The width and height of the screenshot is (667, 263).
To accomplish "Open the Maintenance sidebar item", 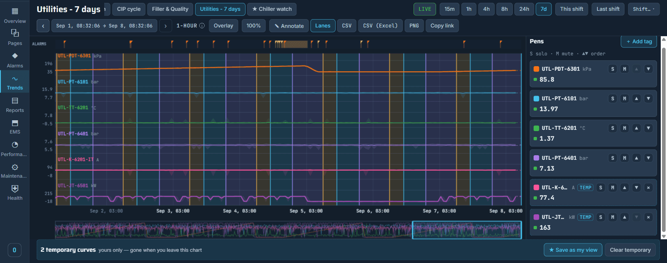I will coord(15,171).
